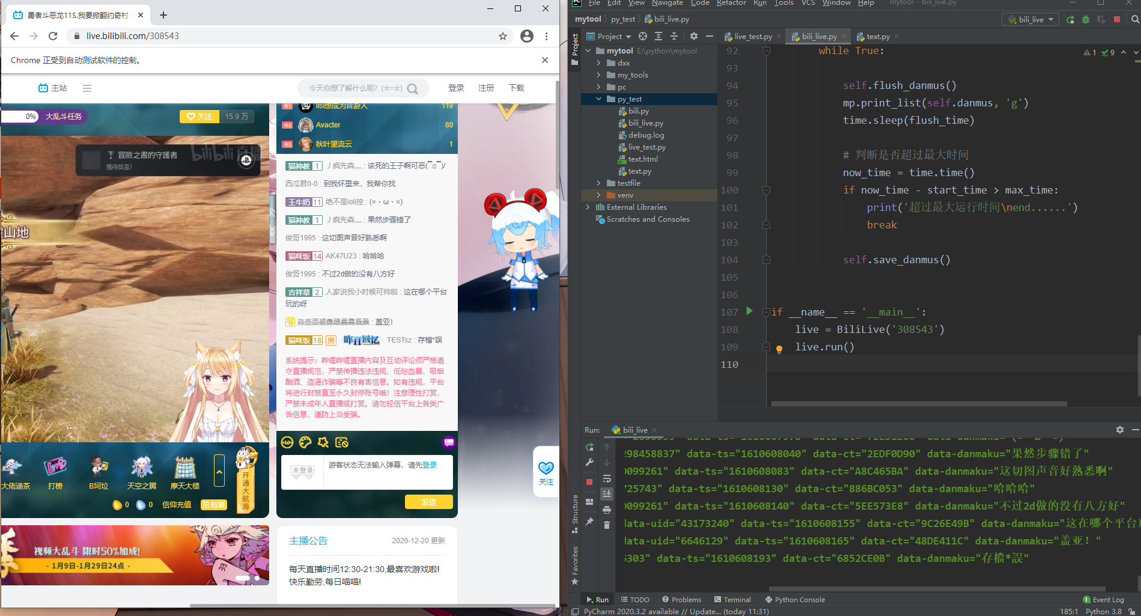Screen dimensions: 1141x616
Task: Open the Problems tool window tab
Action: tap(681, 600)
